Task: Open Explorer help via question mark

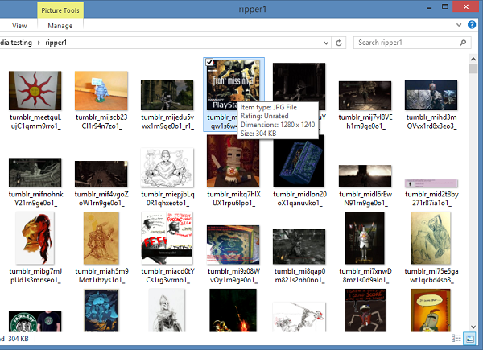Action: (471, 25)
